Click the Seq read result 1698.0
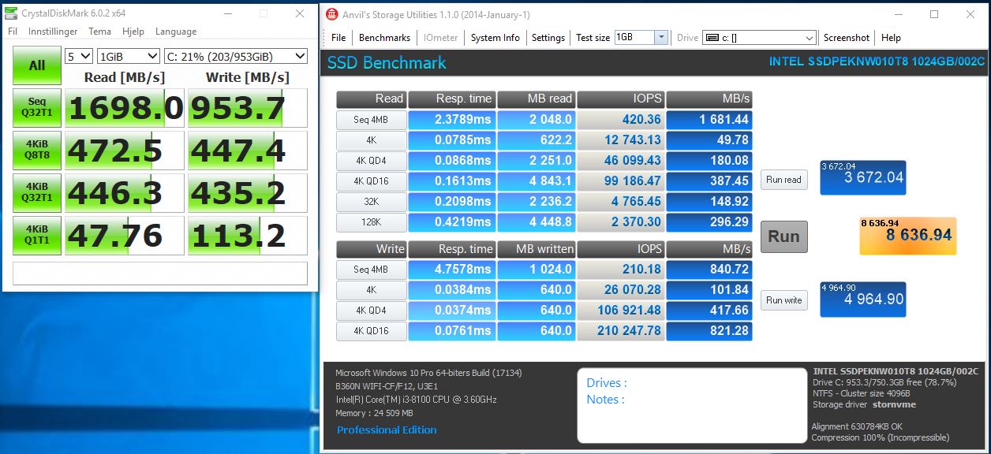 tap(125, 108)
